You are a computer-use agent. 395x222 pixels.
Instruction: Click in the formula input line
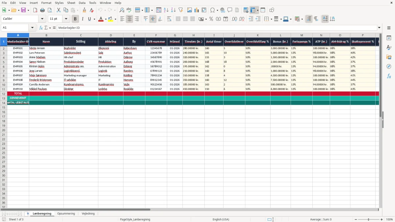coord(217,28)
